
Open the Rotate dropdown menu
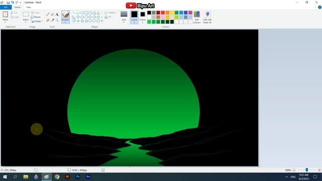point(42,21)
